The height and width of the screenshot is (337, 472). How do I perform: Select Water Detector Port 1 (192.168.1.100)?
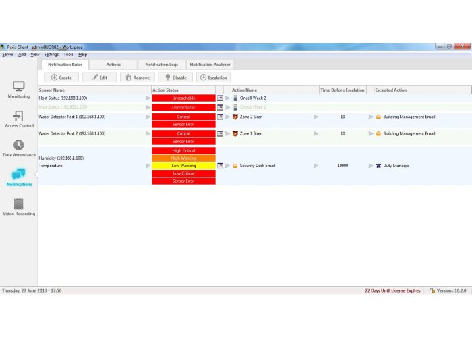(72, 117)
